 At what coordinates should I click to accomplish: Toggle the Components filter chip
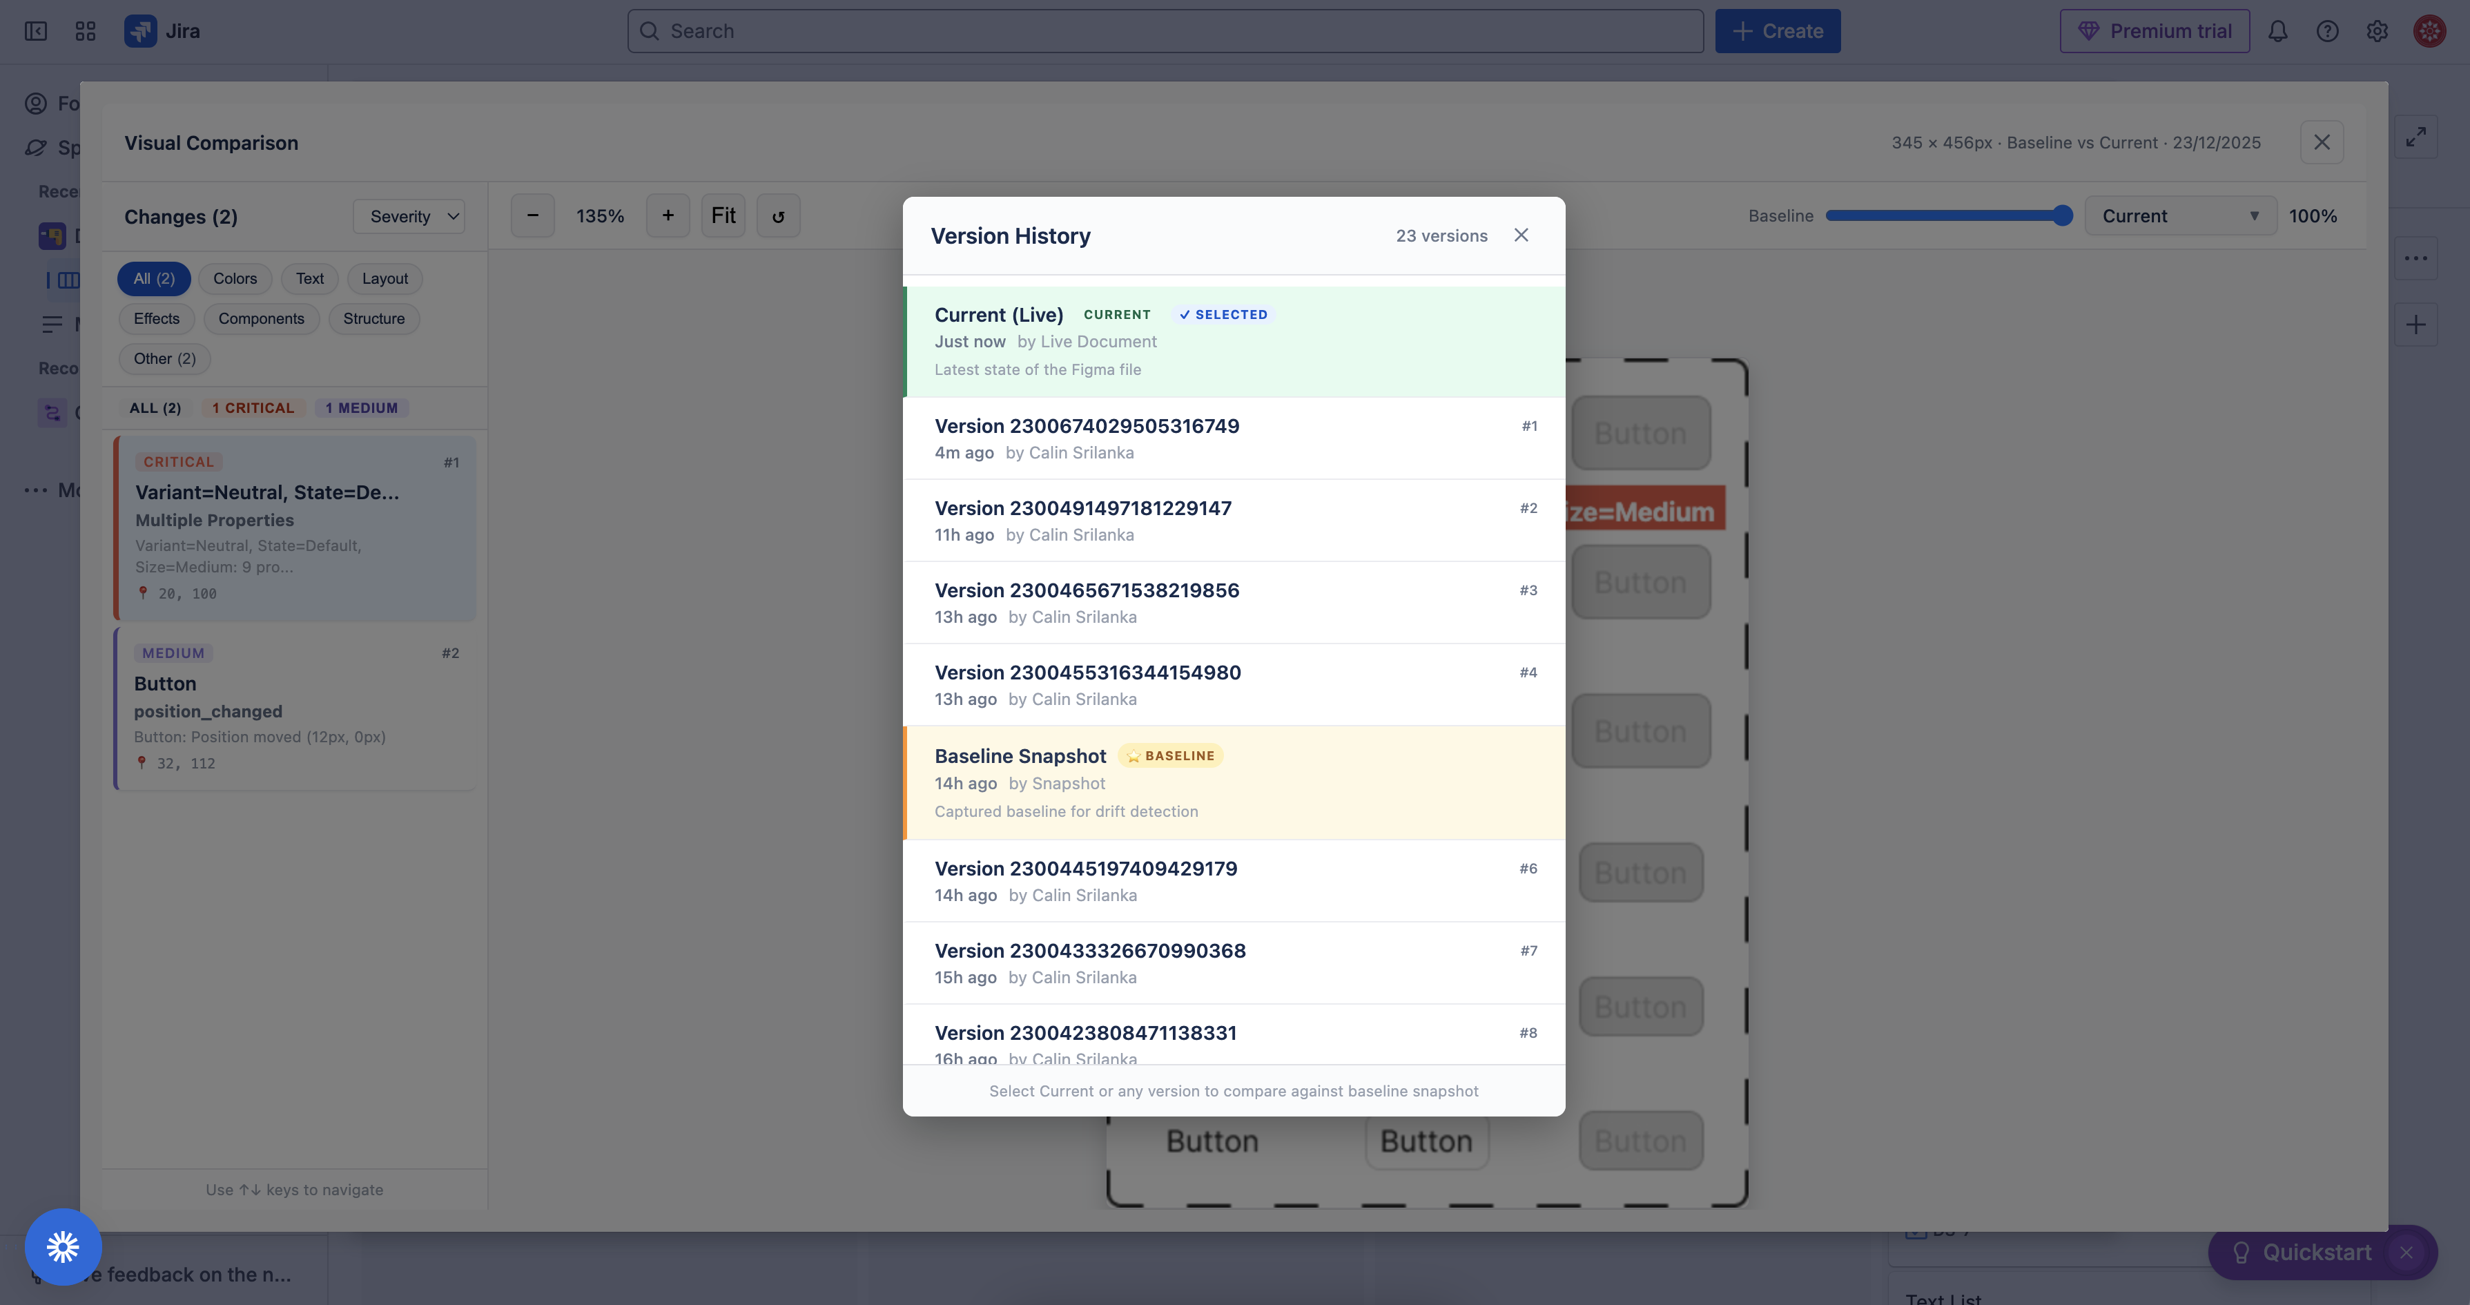(x=261, y=318)
